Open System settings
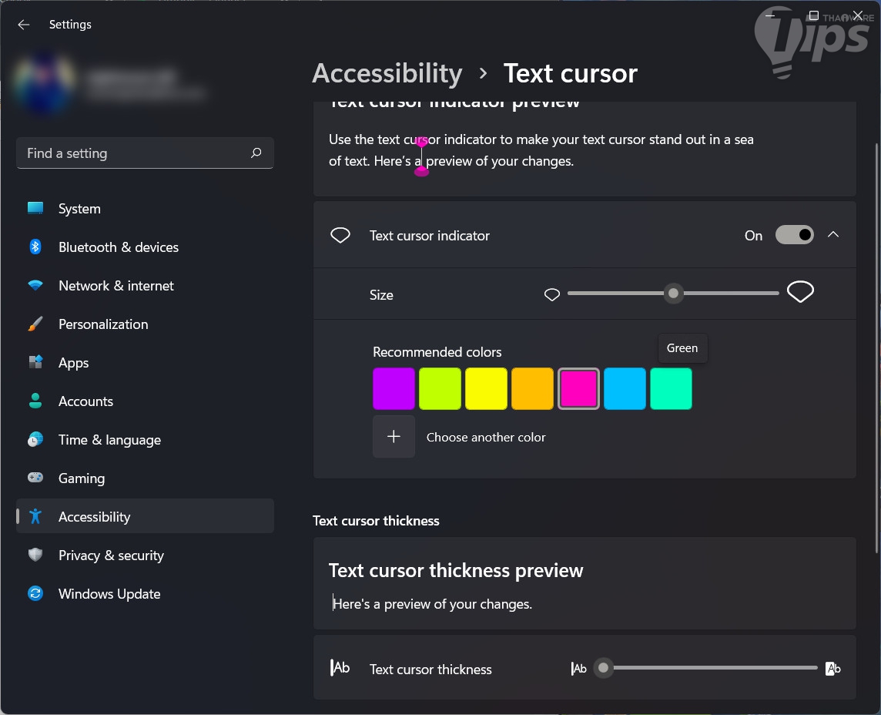Screen dimensions: 881x715 point(145,208)
